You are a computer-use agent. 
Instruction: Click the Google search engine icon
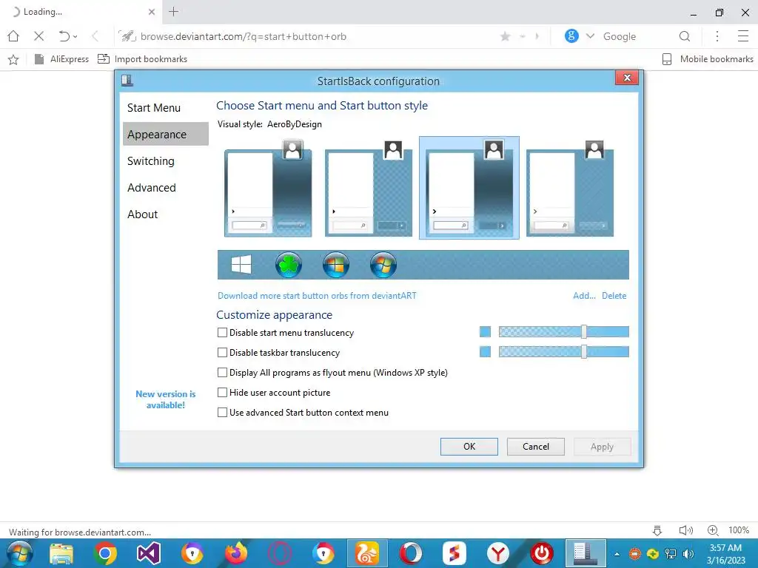tap(571, 35)
